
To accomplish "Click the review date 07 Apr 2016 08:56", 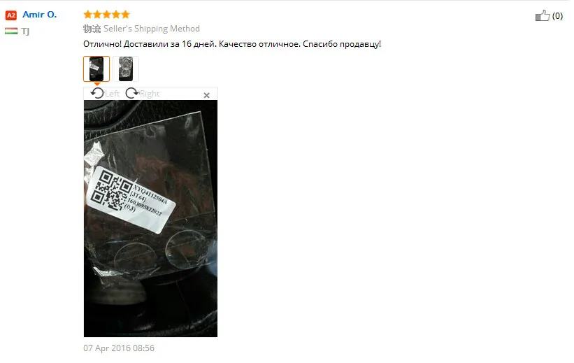I will point(119,348).
